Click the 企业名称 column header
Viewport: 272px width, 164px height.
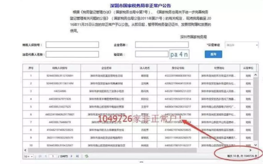107,68
